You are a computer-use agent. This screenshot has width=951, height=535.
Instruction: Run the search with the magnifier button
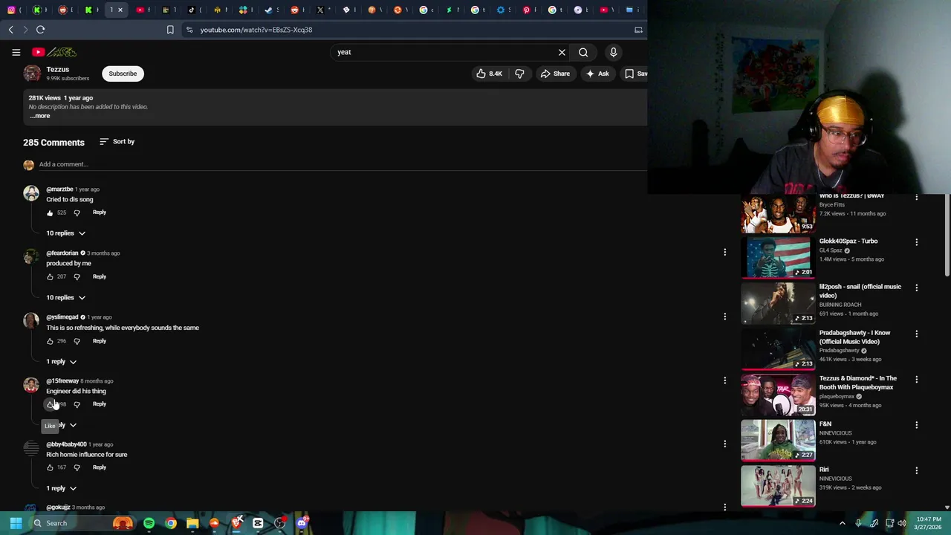583,52
